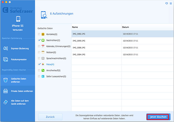Select the IMG_0082.JPG row
The height and width of the screenshot is (122, 174).
(122, 34)
